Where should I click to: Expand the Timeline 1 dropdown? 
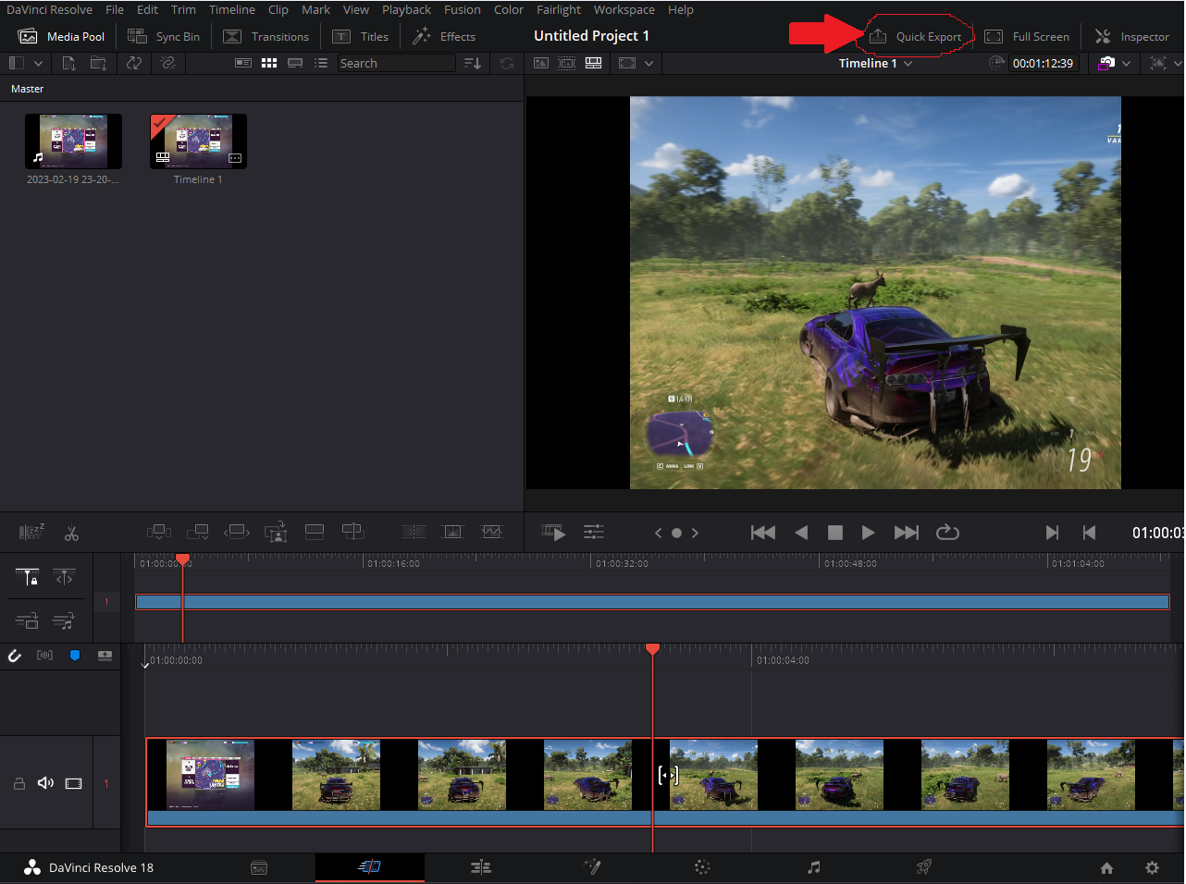[875, 64]
